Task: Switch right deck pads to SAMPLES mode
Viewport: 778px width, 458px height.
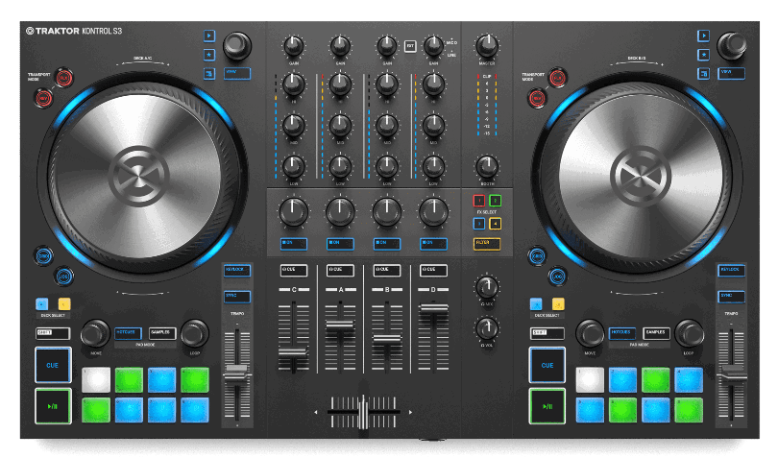Action: (656, 333)
